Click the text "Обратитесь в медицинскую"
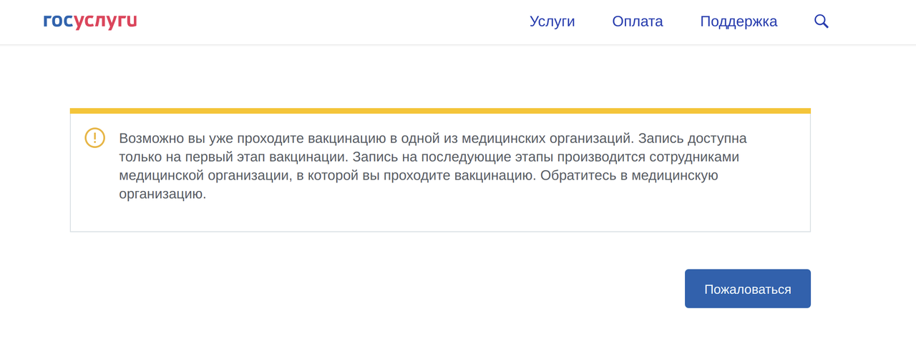Image resolution: width=916 pixels, height=344 pixels. pos(629,175)
